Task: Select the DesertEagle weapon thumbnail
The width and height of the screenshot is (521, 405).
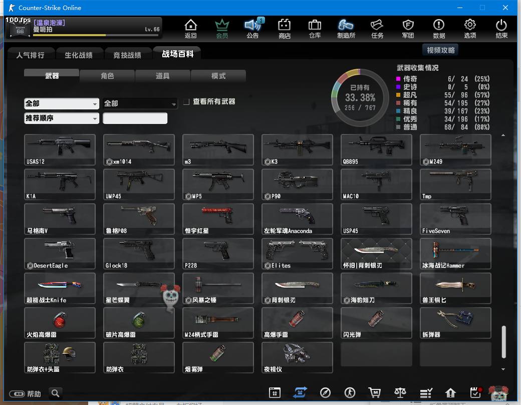Action: coord(60,254)
